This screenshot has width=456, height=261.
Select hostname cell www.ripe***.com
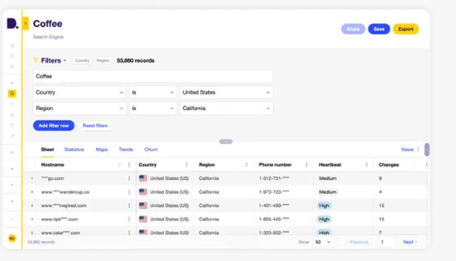pos(60,219)
